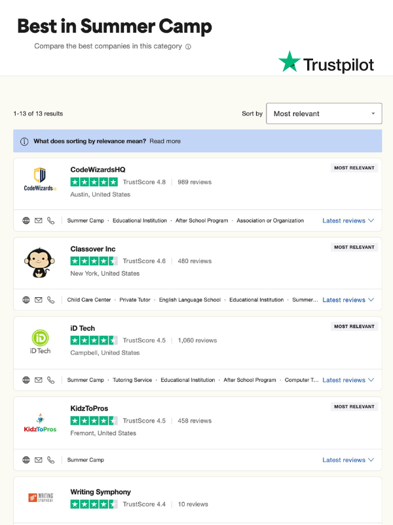
Task: Click Writing Symphony star rating
Action: [x=94, y=504]
